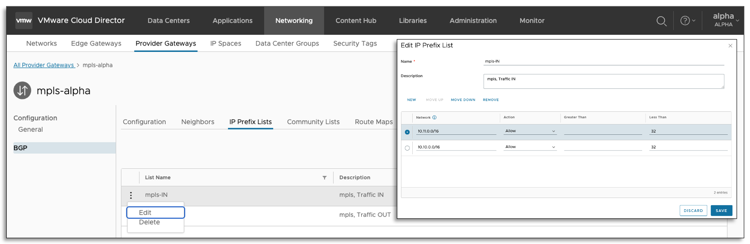Expand the alpha user account menu
The height and width of the screenshot is (244, 750).
[726, 20]
